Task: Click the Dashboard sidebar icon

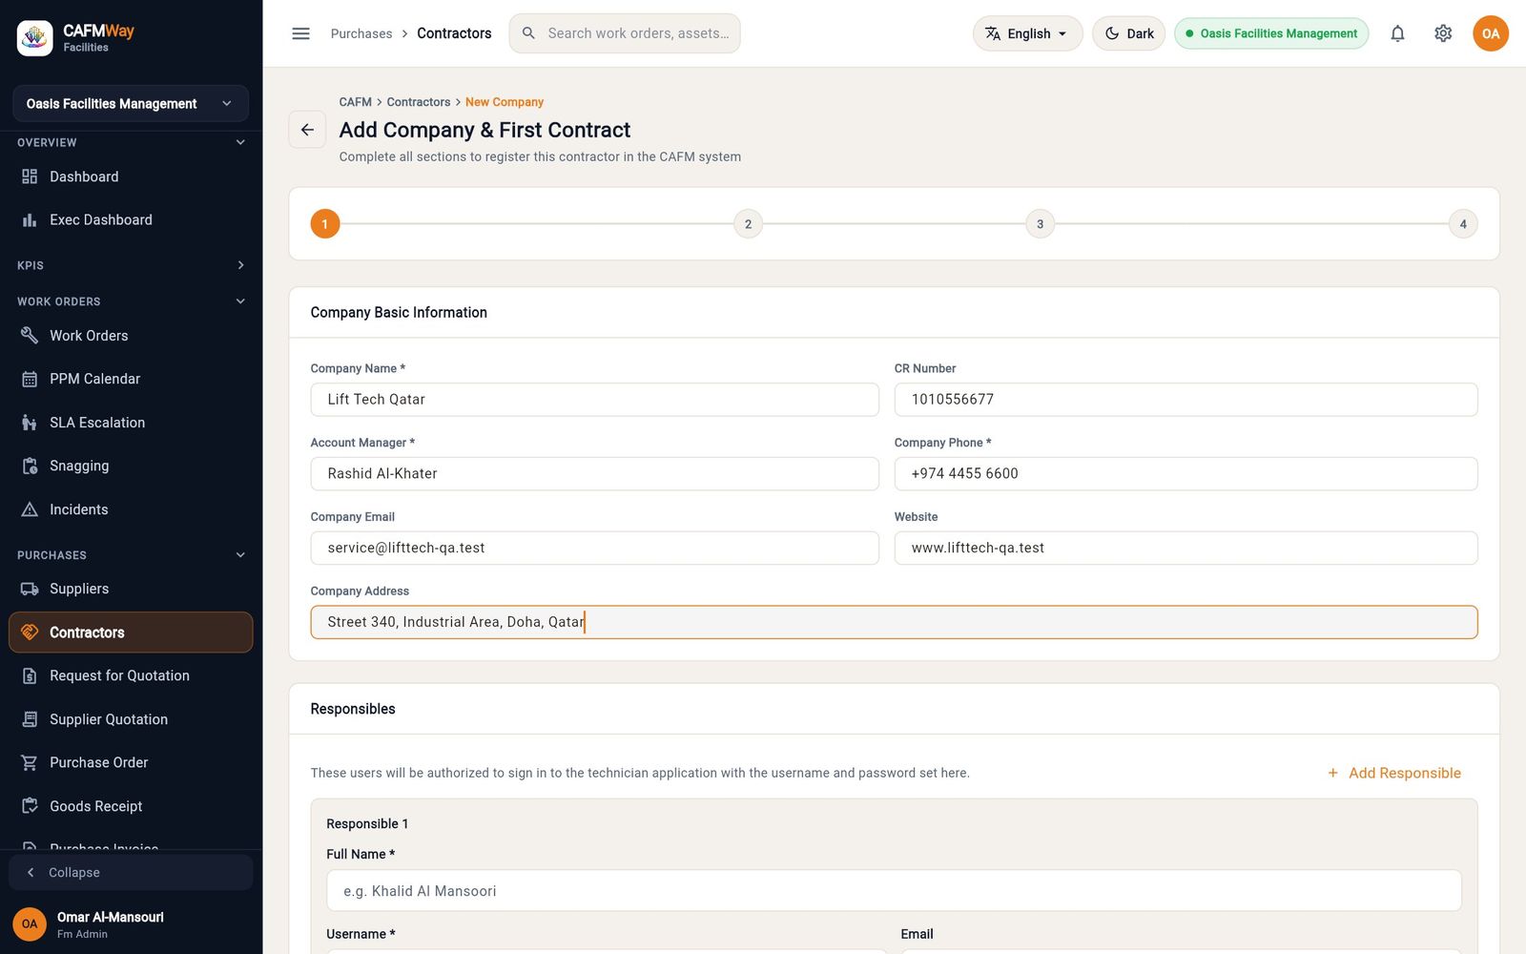Action: pyautogui.click(x=30, y=176)
